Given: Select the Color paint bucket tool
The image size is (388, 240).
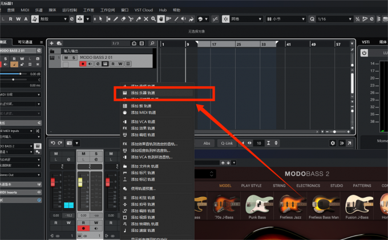Looking at the screenshot, I should click(191, 19).
